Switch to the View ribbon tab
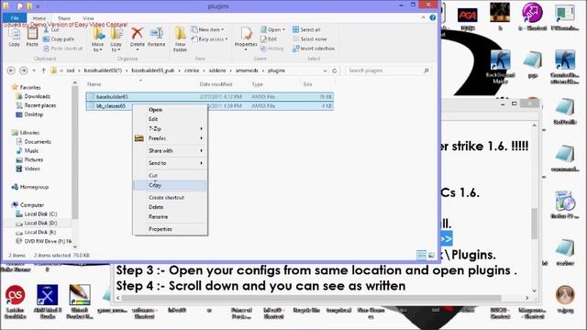This screenshot has width=587, height=330. coord(88,18)
